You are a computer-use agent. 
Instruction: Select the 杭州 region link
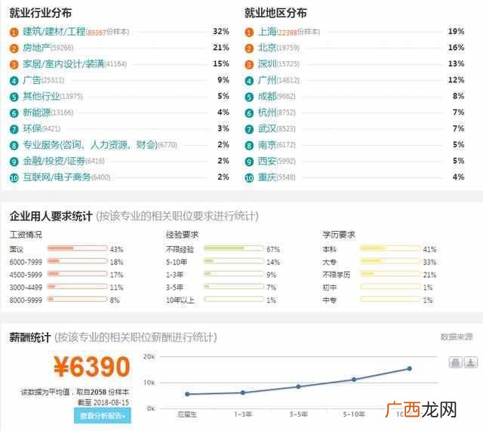pos(267,112)
